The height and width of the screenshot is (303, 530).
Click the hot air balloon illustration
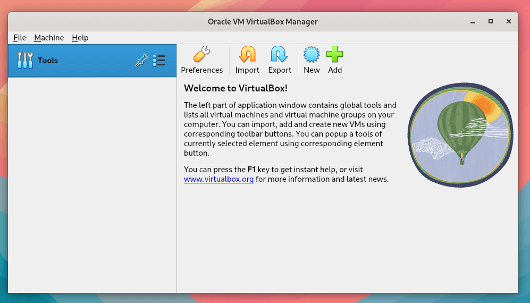point(460,134)
